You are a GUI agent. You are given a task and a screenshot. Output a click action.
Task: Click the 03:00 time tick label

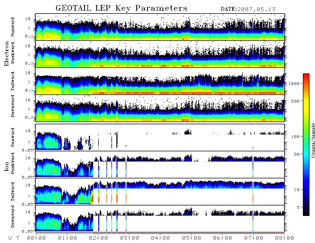[x=129, y=238]
